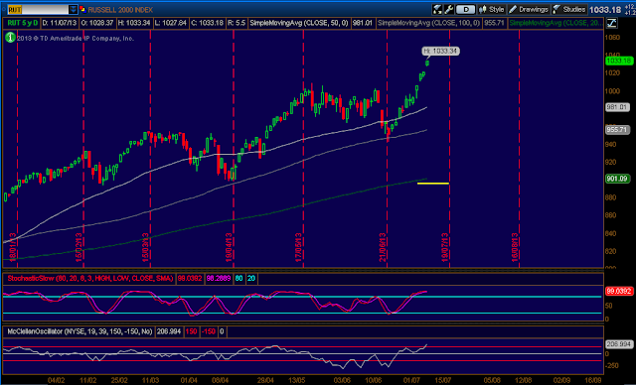Click the SimpleMovingAvg (CLOSE, 100, 0) label
Image resolution: width=636 pixels, height=385 pixels.
(x=429, y=23)
